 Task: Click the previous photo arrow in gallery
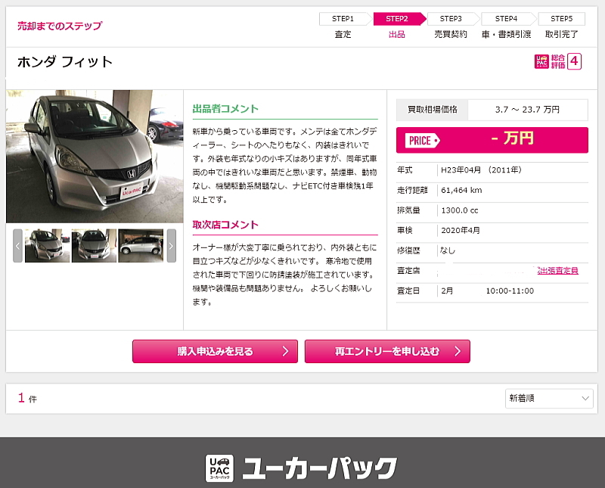click(x=17, y=246)
